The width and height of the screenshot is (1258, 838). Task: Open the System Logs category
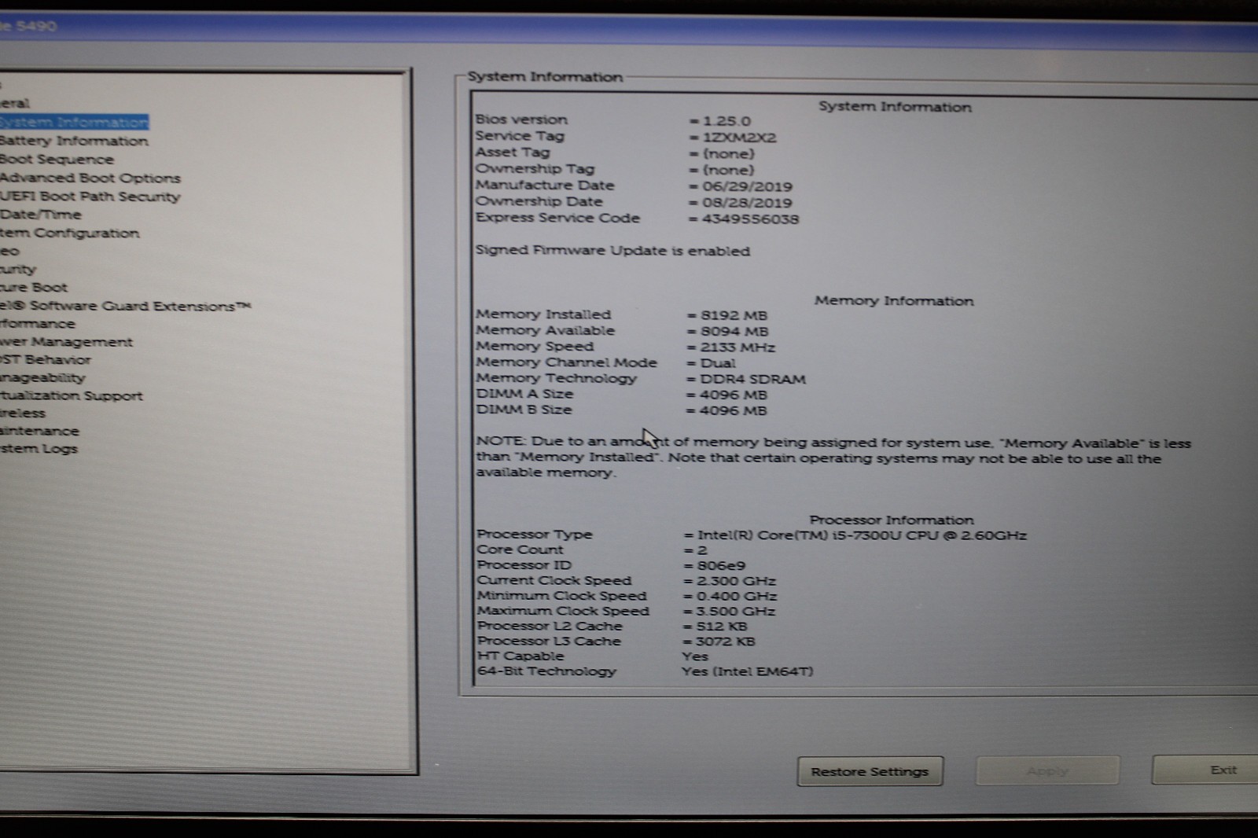39,449
